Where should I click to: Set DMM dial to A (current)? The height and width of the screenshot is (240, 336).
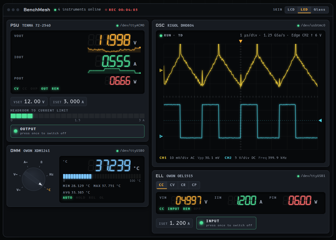pyautogui.click(x=26, y=162)
